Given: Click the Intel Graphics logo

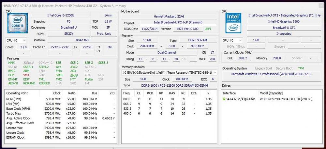Looking at the screenshot, I should (233, 23).
